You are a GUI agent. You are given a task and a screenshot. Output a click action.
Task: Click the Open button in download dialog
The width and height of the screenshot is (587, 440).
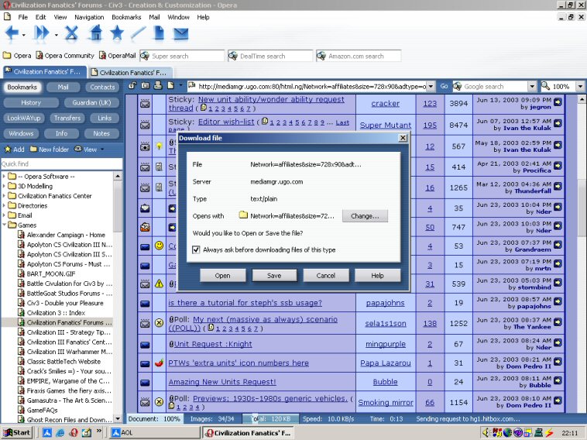tap(223, 275)
